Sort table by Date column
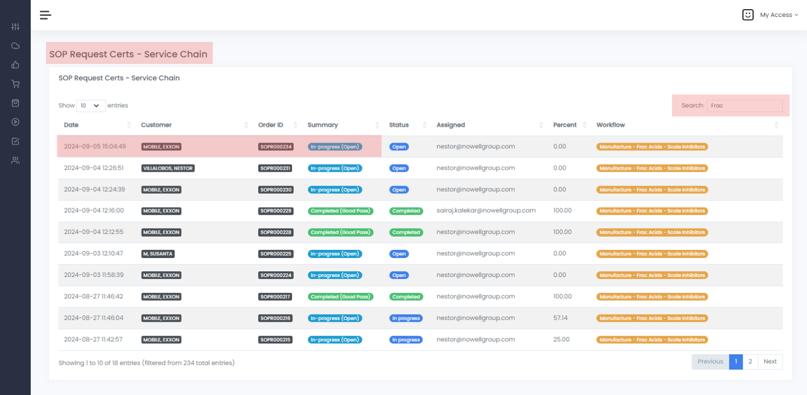Screen dimensions: 807x395 [x=71, y=125]
